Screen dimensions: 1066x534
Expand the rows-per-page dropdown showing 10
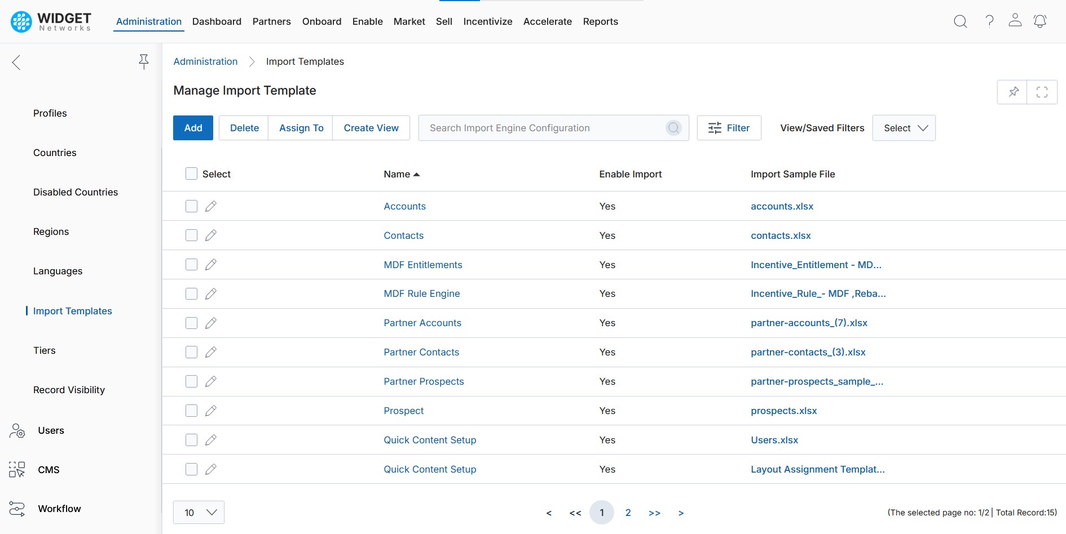199,512
